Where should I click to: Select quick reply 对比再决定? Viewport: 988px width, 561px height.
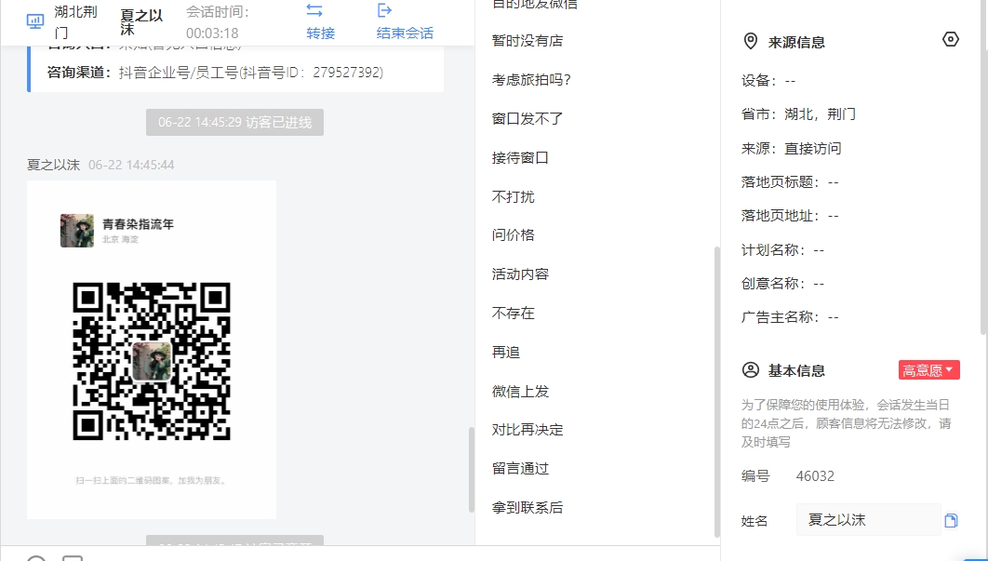527,430
